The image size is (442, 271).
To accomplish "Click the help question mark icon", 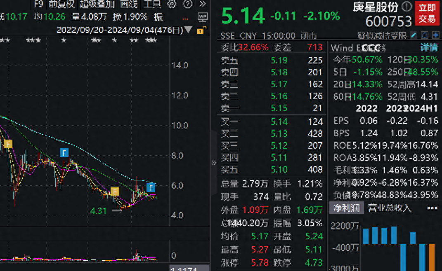I will tap(187, 5).
